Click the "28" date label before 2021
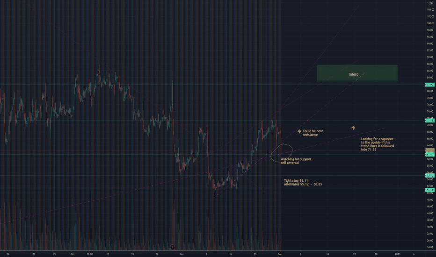 click(376, 254)
